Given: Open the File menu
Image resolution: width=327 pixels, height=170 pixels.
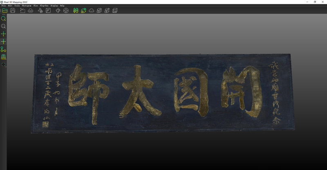Looking at the screenshot, I should click(x=4, y=6).
